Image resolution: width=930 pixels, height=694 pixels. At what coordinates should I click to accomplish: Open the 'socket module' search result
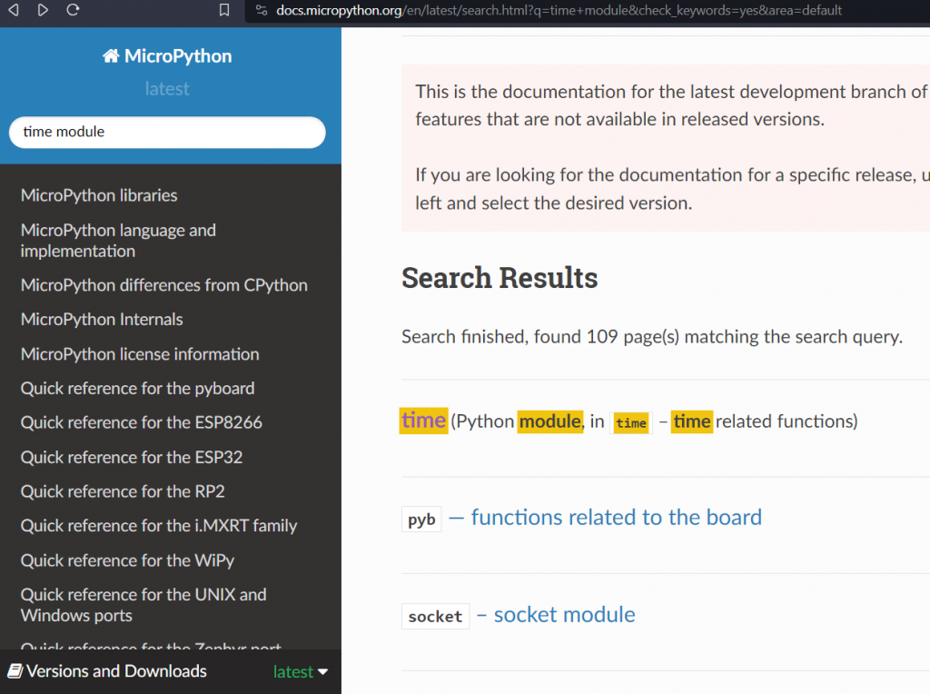click(564, 614)
